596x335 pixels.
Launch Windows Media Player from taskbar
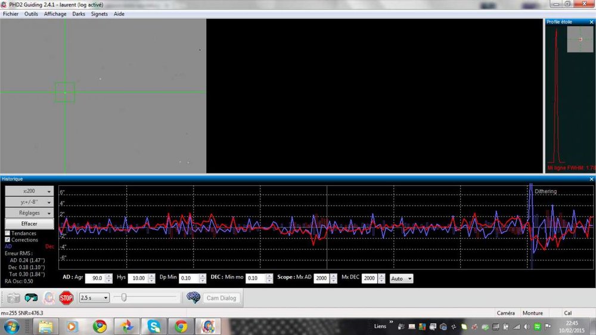[72, 327]
